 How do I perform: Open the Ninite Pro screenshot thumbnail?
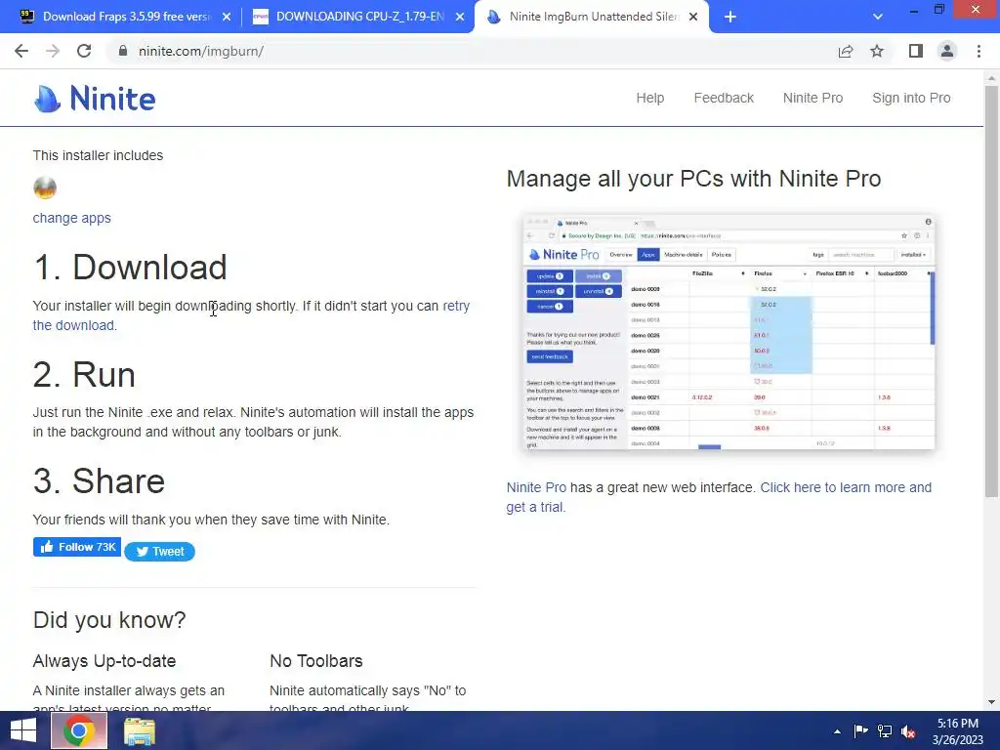[729, 332]
